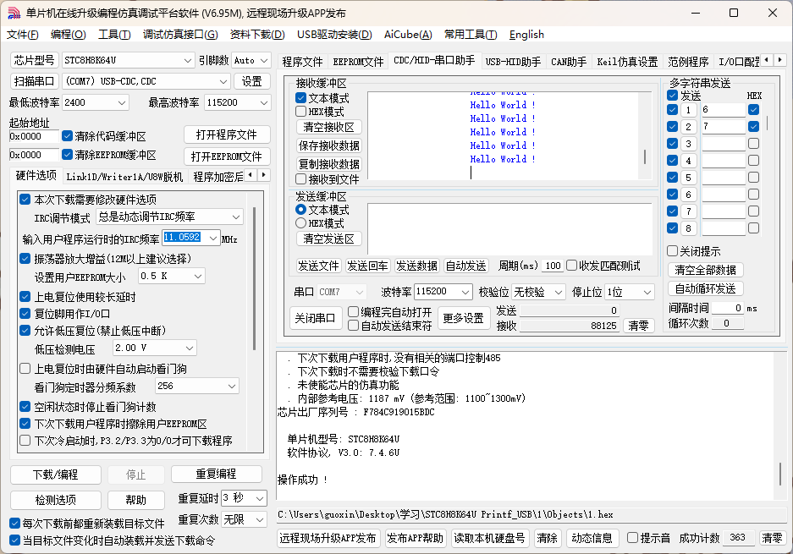
Task: Click the 操作成功 ! log message
Action: 303,480
